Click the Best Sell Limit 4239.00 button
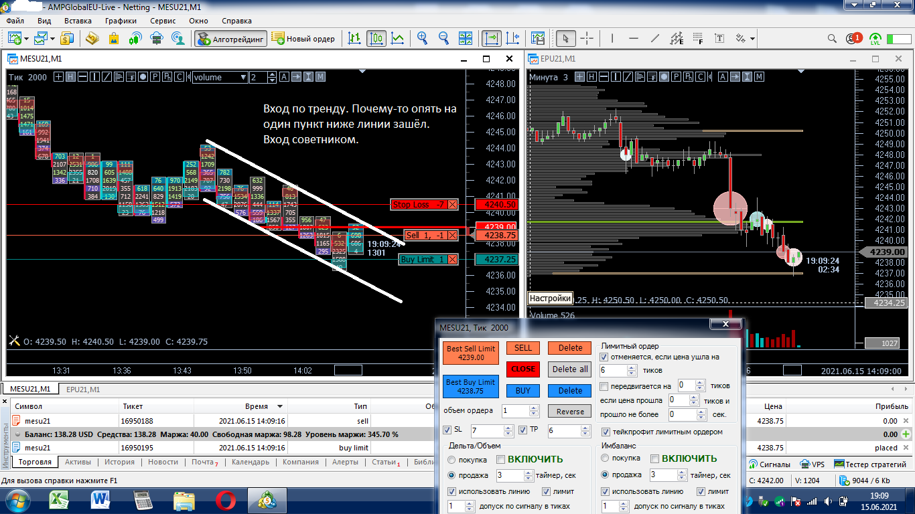The height and width of the screenshot is (514, 915). click(471, 353)
